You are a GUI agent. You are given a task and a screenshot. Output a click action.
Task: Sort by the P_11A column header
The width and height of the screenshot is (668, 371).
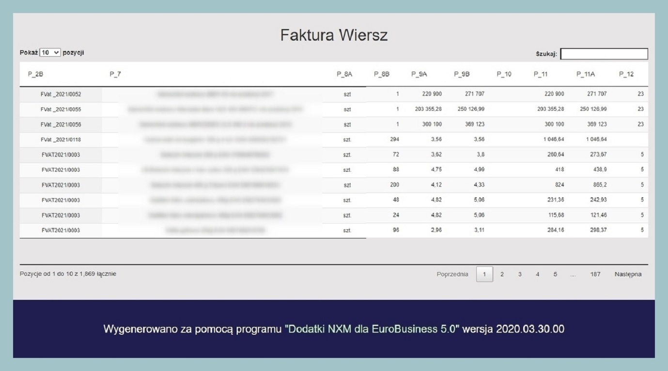coord(587,74)
